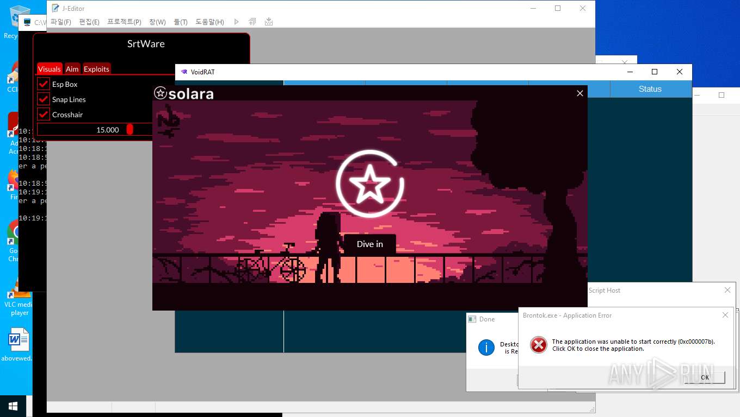Switch to the Aim tab in SrtWare
Image resolution: width=740 pixels, height=417 pixels.
[x=72, y=69]
